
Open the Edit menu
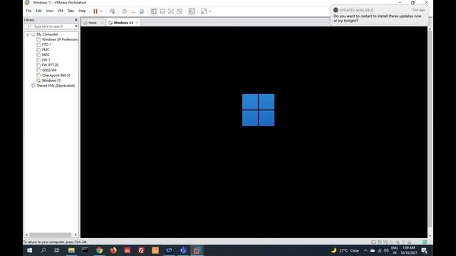38,11
